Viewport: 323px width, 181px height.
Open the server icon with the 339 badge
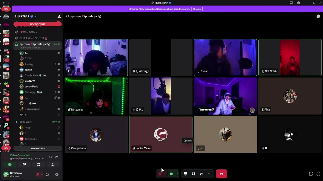pos(6,42)
